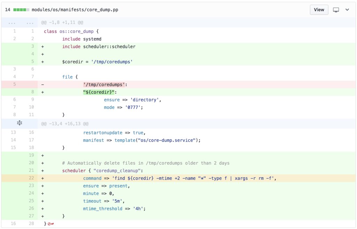Expand hidden lines with the unfold icon
Screen dimensions: 357x229
click(20, 123)
